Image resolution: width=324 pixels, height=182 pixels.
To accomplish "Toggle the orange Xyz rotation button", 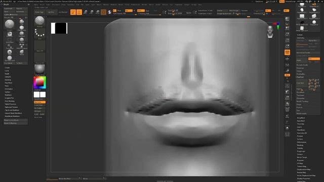I will click(287, 75).
